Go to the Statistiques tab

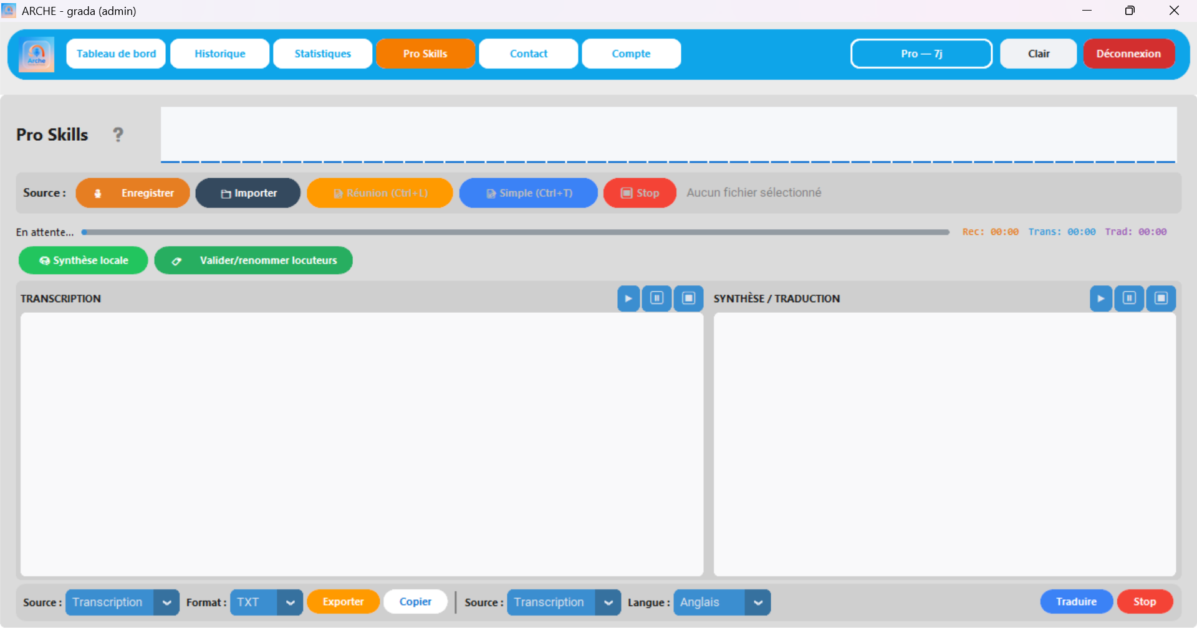323,54
